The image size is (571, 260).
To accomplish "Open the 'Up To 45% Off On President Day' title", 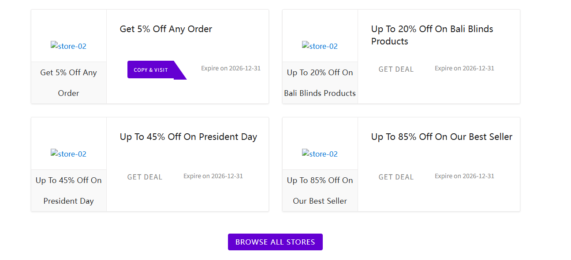I will coord(188,136).
